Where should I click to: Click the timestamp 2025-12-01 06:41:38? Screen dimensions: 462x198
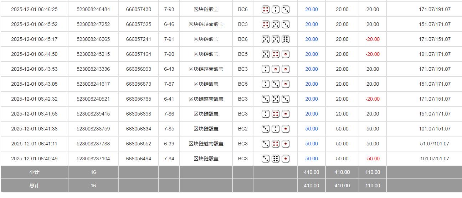click(34, 129)
